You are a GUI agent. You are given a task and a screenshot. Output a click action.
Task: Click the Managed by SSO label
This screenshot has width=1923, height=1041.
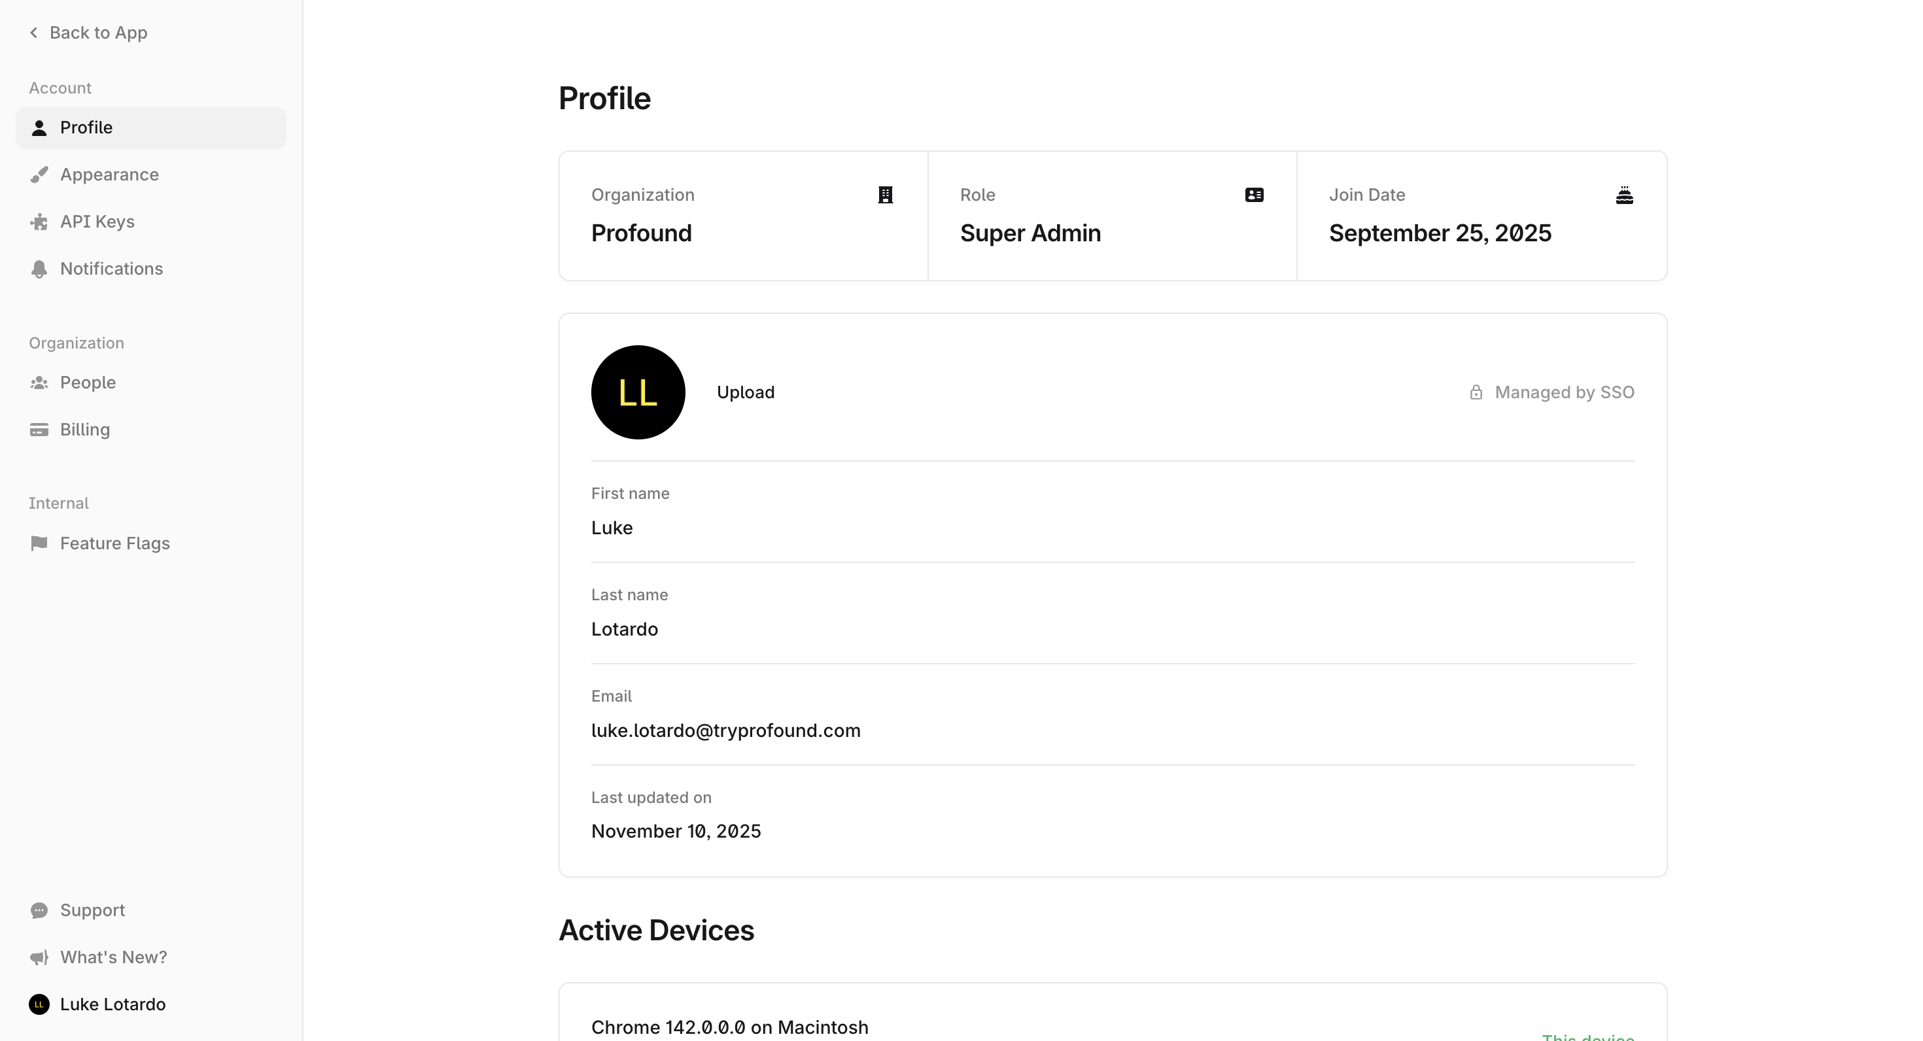pos(1564,392)
